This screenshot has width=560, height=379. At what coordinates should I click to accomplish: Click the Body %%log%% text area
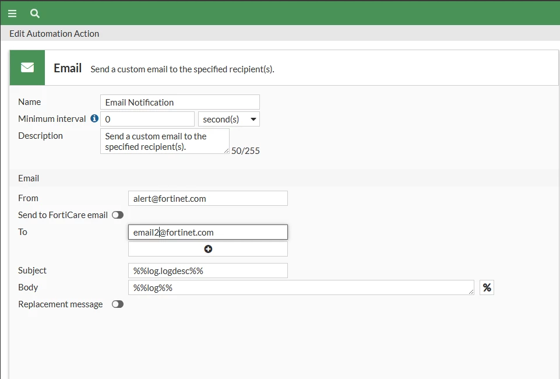[301, 287]
